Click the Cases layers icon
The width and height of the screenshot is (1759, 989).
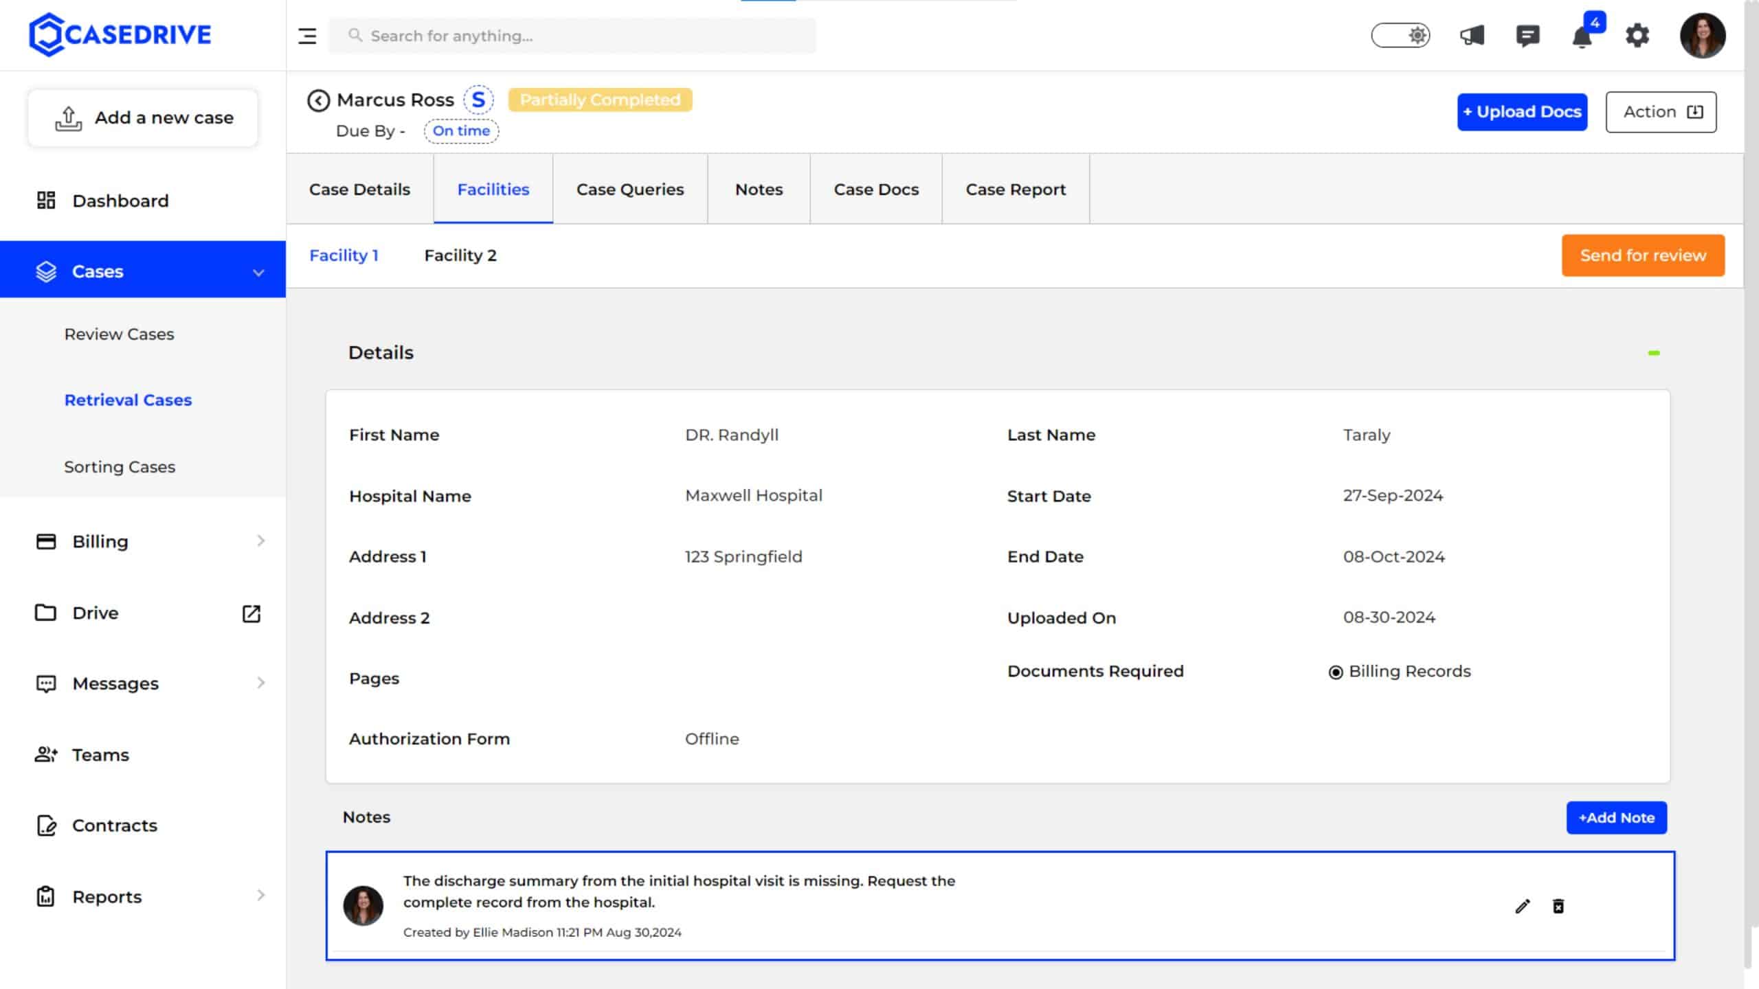coord(46,271)
